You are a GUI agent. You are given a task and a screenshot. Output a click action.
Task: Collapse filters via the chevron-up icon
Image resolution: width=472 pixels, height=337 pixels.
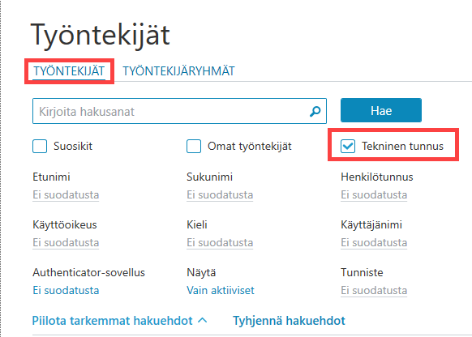point(203,321)
